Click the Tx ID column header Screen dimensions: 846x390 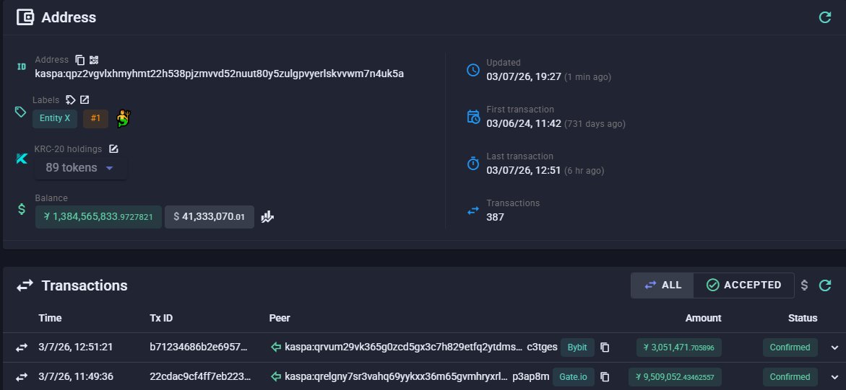point(161,318)
